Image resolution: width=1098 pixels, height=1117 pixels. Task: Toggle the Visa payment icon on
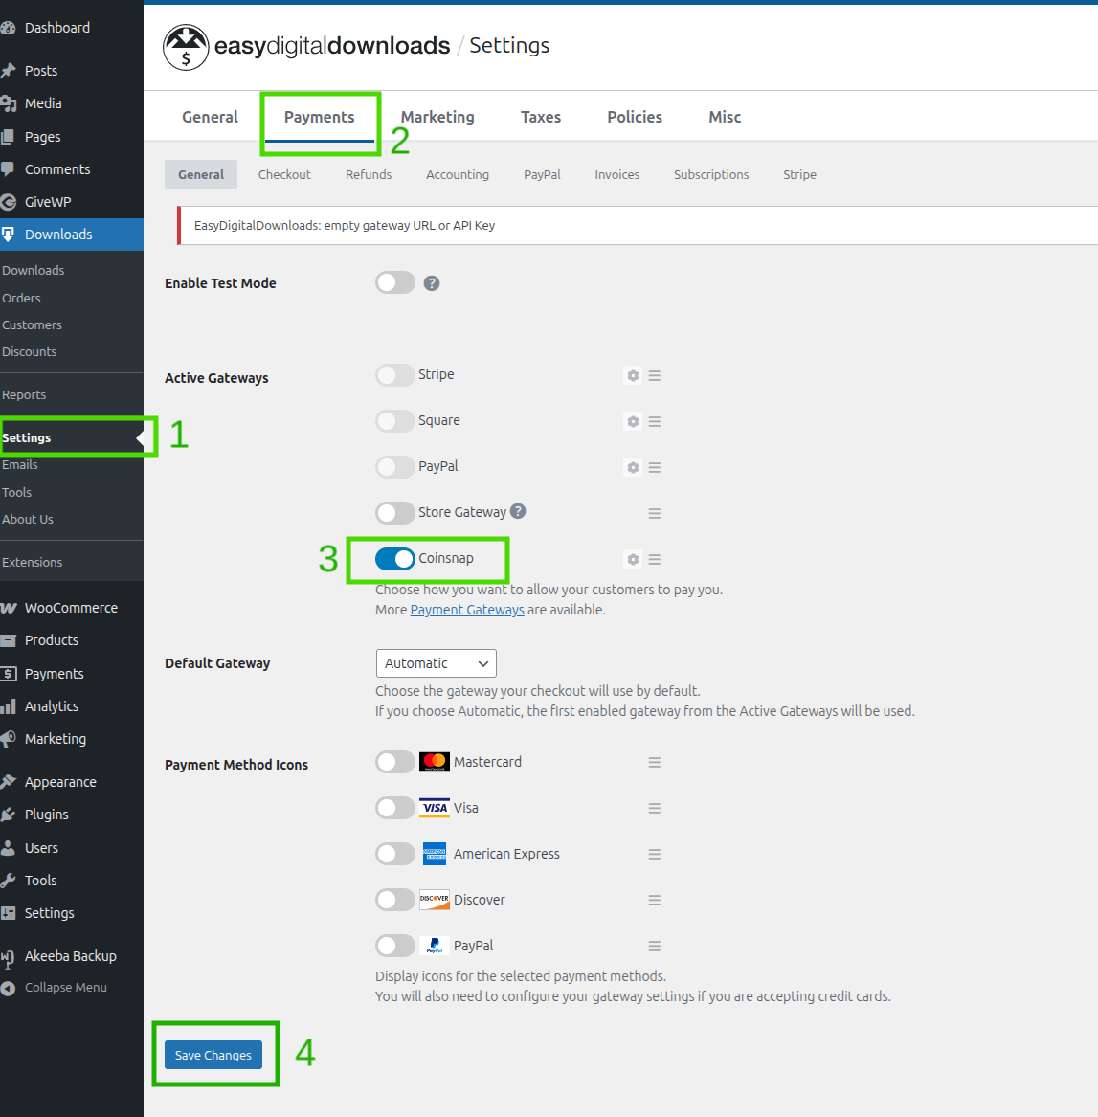click(x=394, y=807)
